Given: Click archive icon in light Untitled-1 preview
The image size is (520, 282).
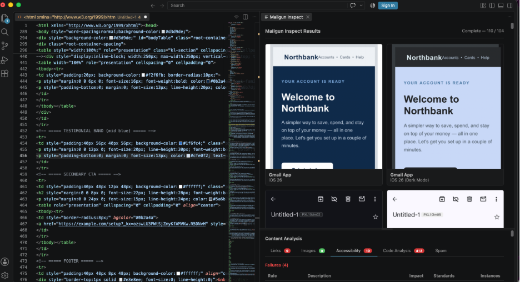Looking at the screenshot, I should pyautogui.click(x=442, y=199).
